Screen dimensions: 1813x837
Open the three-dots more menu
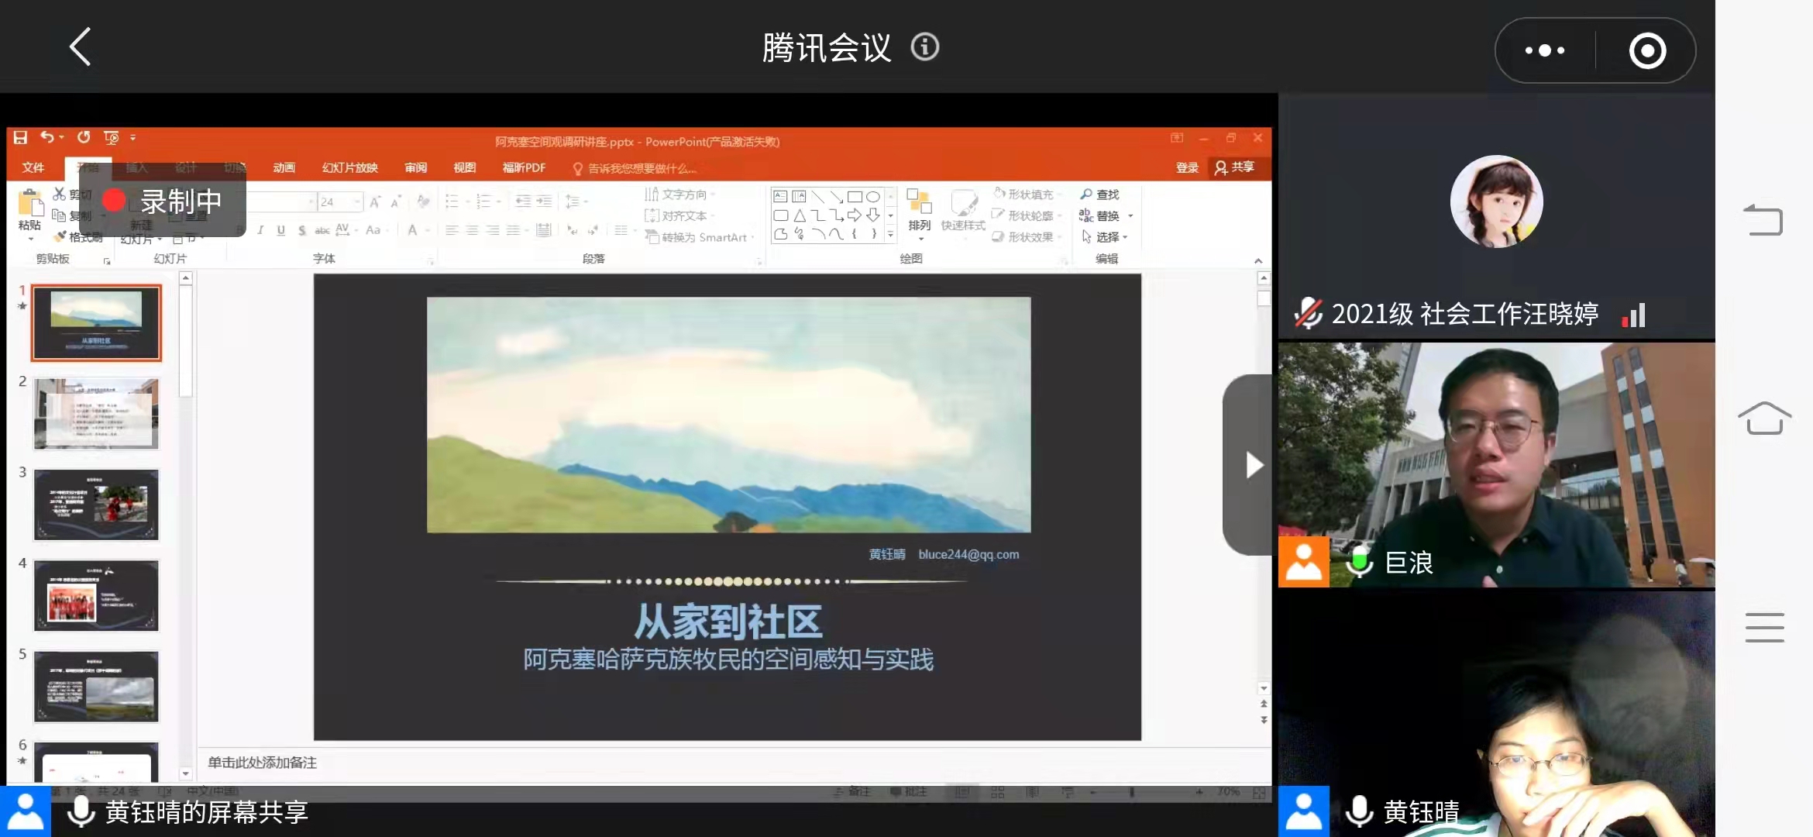point(1544,50)
